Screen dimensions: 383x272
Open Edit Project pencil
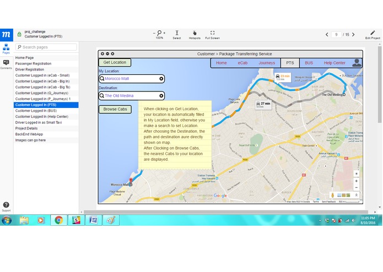[373, 35]
